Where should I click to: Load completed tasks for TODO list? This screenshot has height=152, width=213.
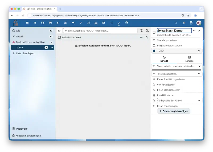pos(103,46)
